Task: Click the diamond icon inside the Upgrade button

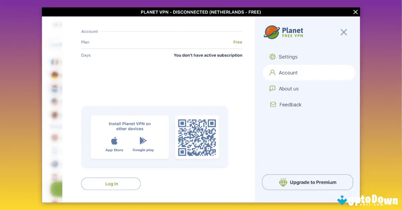Action: (283, 182)
